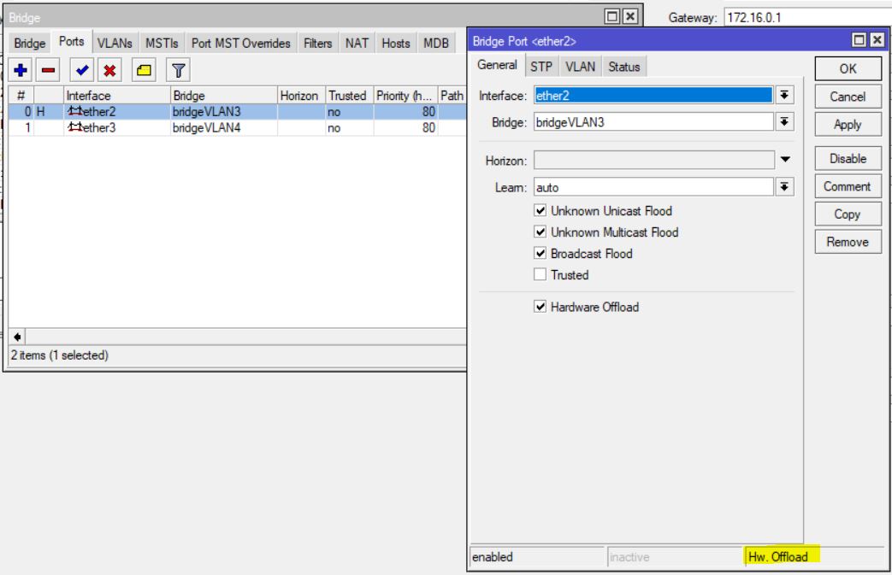
Task: Open the VLANs tab in the Bridge window
Action: tap(115, 44)
